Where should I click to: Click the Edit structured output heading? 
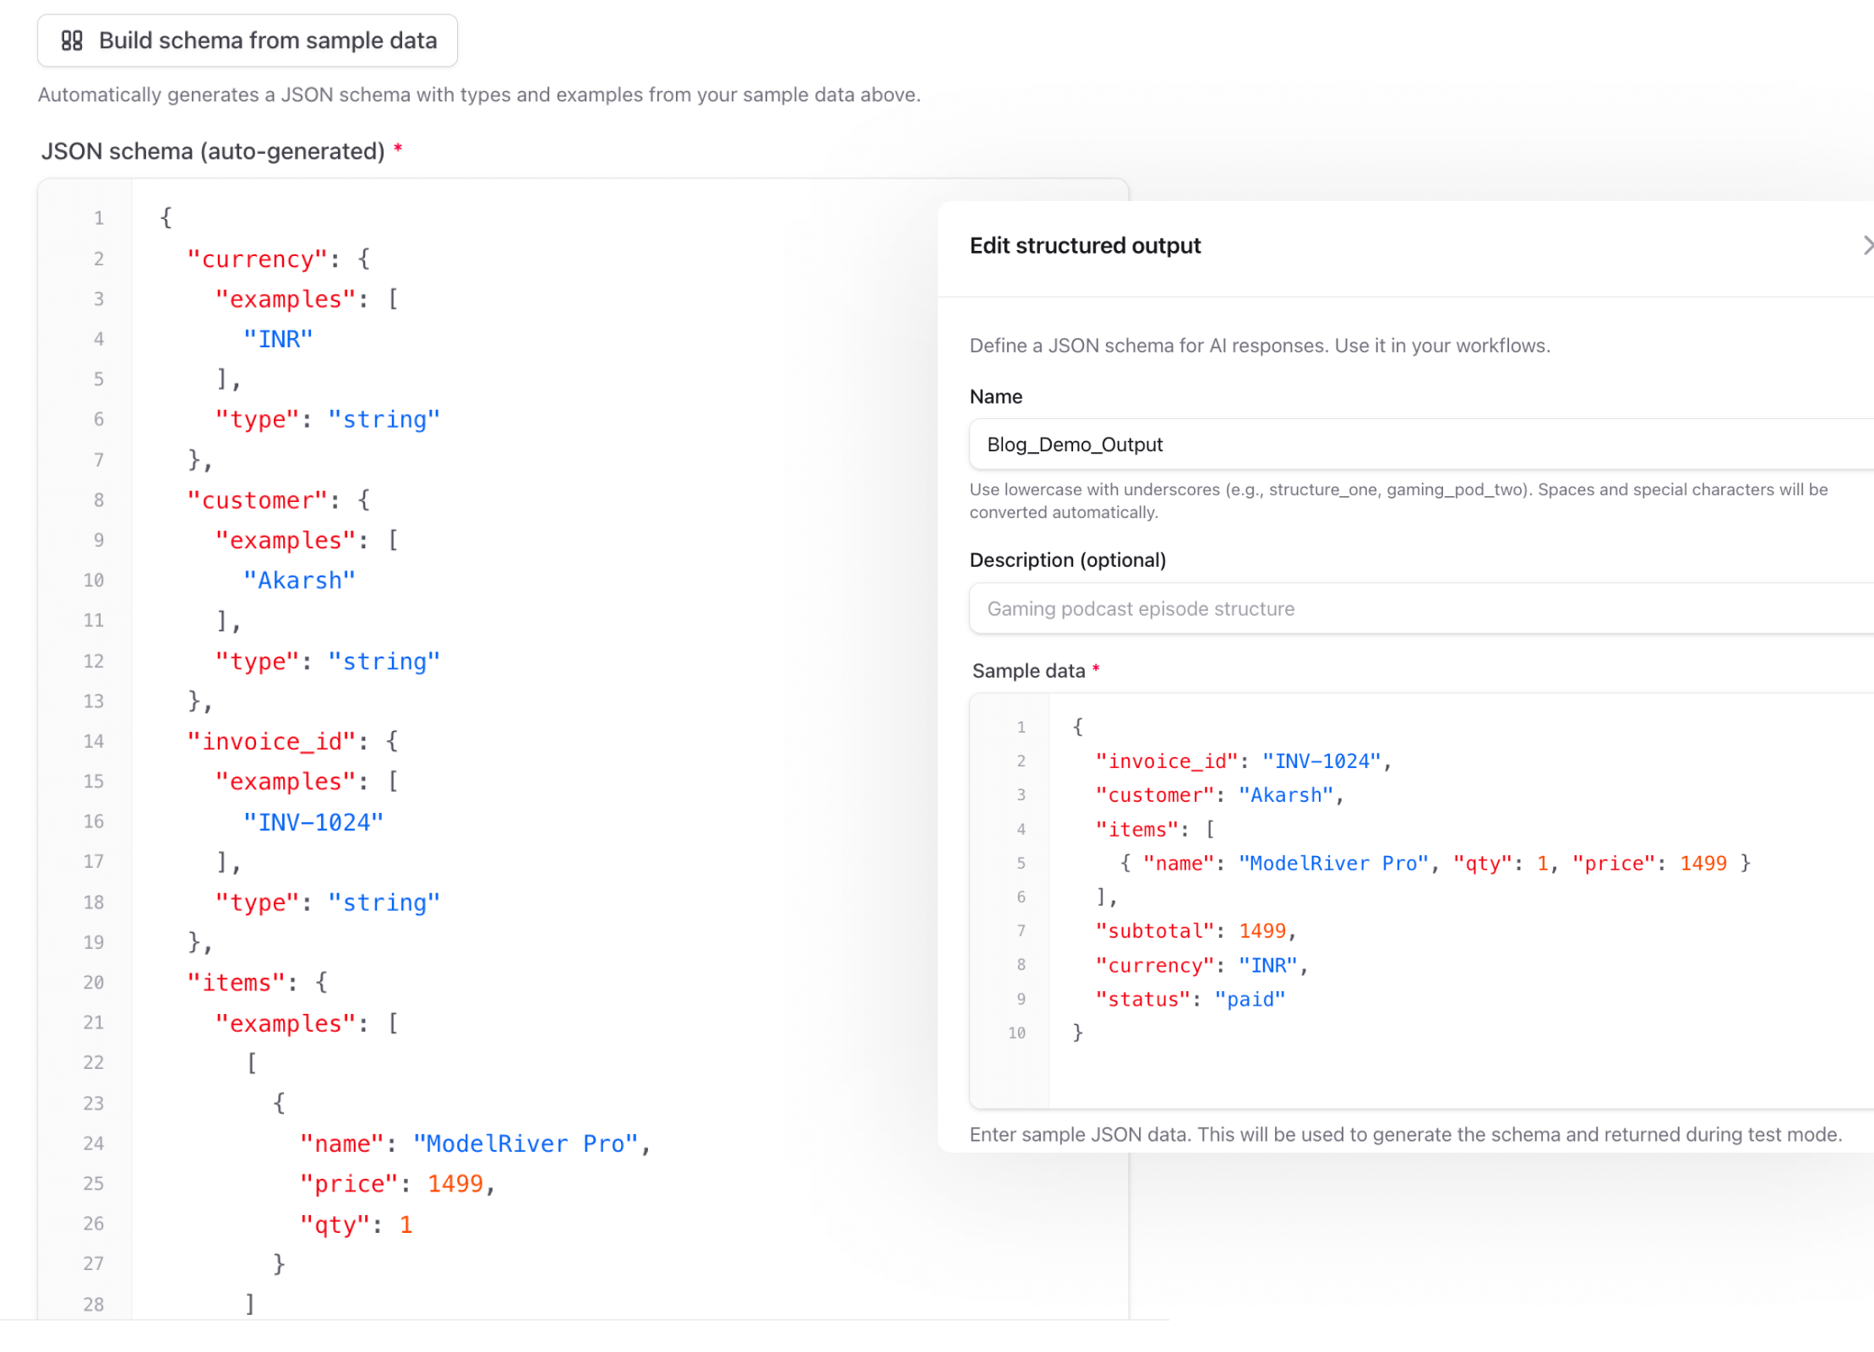pyautogui.click(x=1084, y=245)
